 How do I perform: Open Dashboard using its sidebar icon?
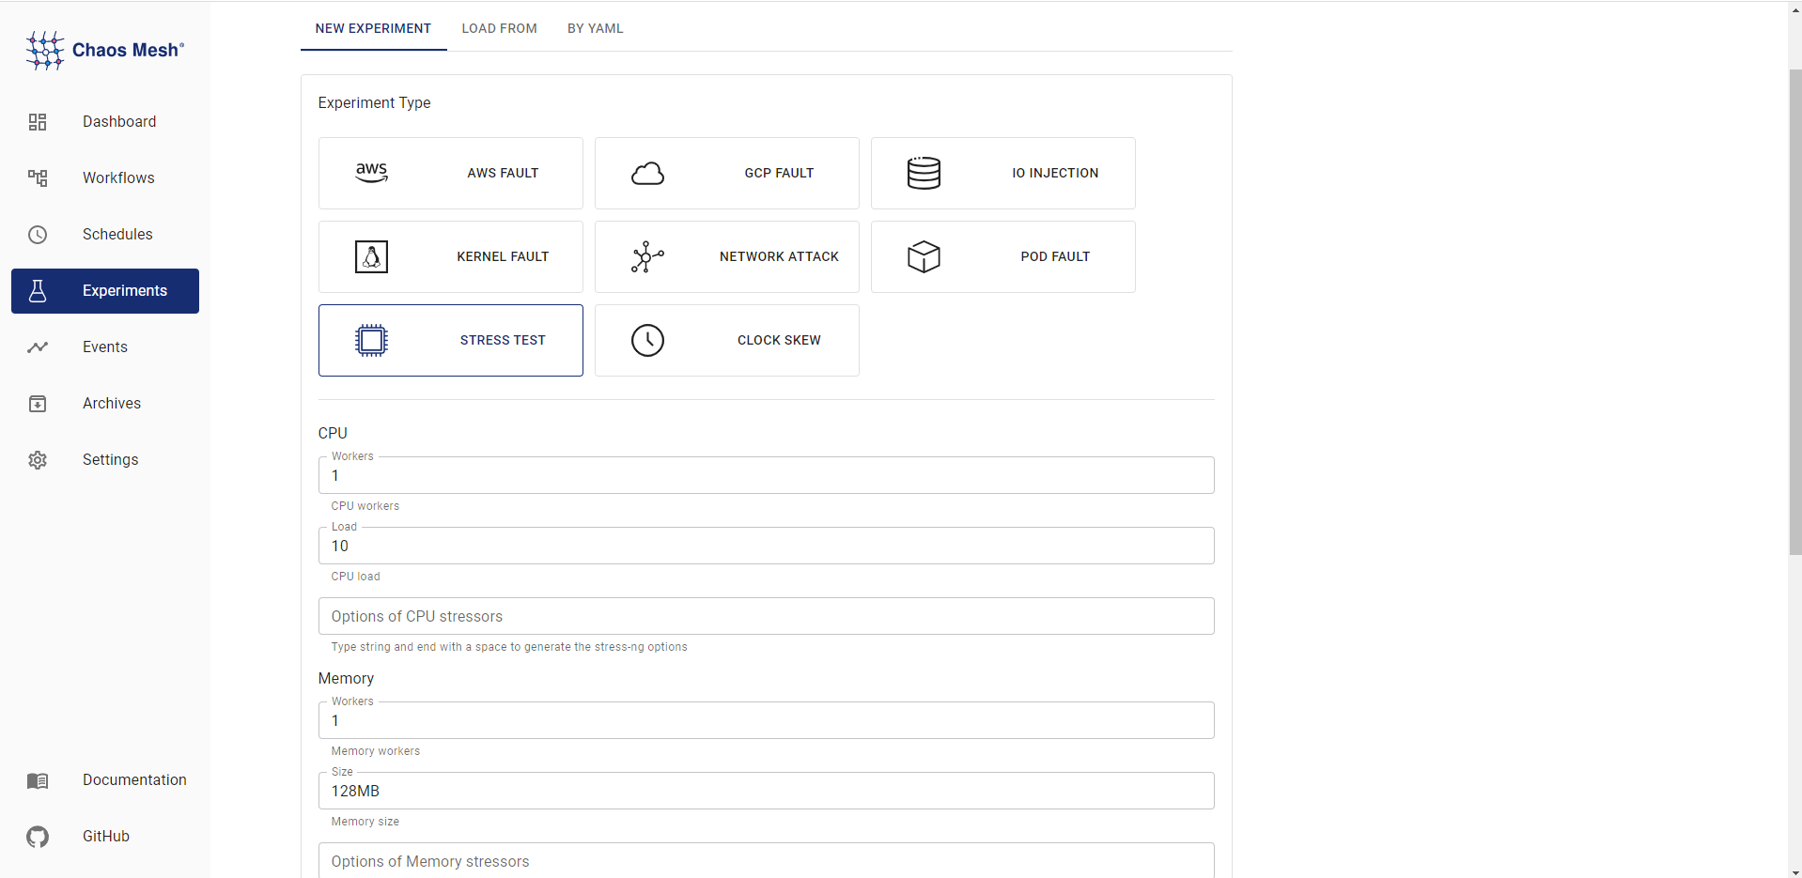tap(37, 121)
